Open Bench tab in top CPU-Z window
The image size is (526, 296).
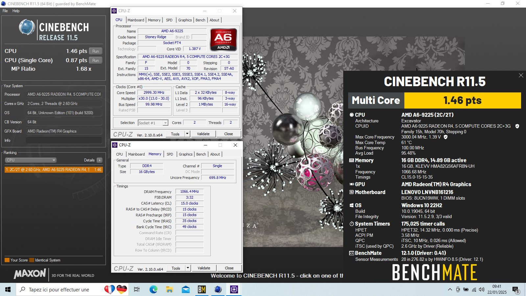[201, 20]
